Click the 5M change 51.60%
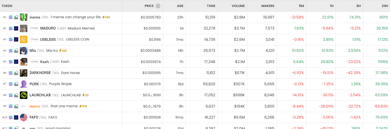The image size is (390, 129). point(298,51)
